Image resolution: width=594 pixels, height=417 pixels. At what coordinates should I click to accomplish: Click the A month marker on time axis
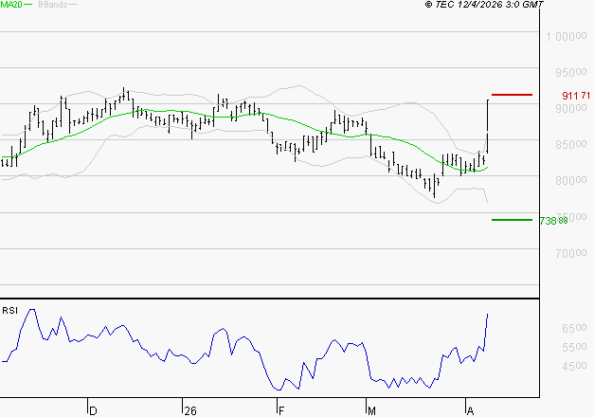click(x=470, y=411)
